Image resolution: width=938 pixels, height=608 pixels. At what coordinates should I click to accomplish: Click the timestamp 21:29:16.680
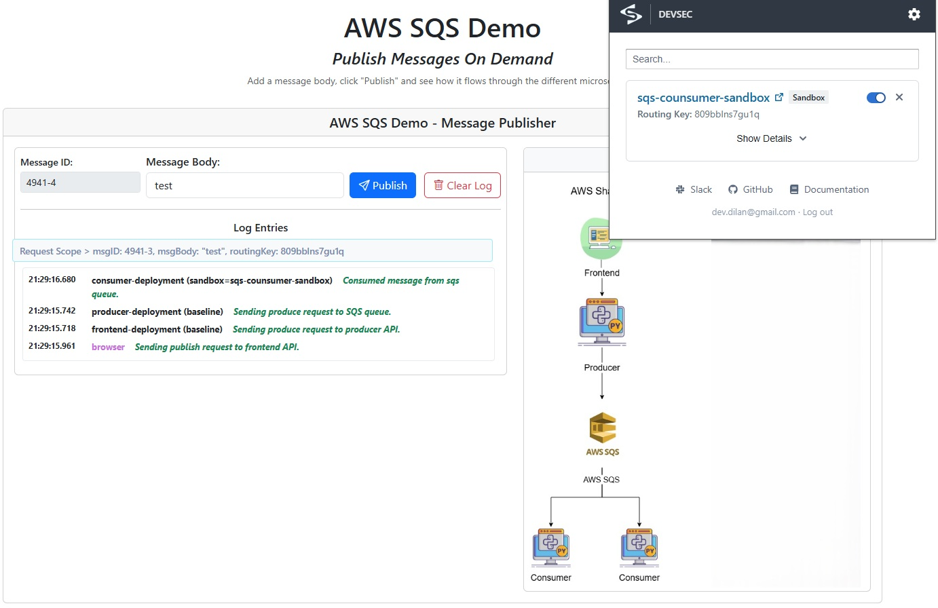52,280
